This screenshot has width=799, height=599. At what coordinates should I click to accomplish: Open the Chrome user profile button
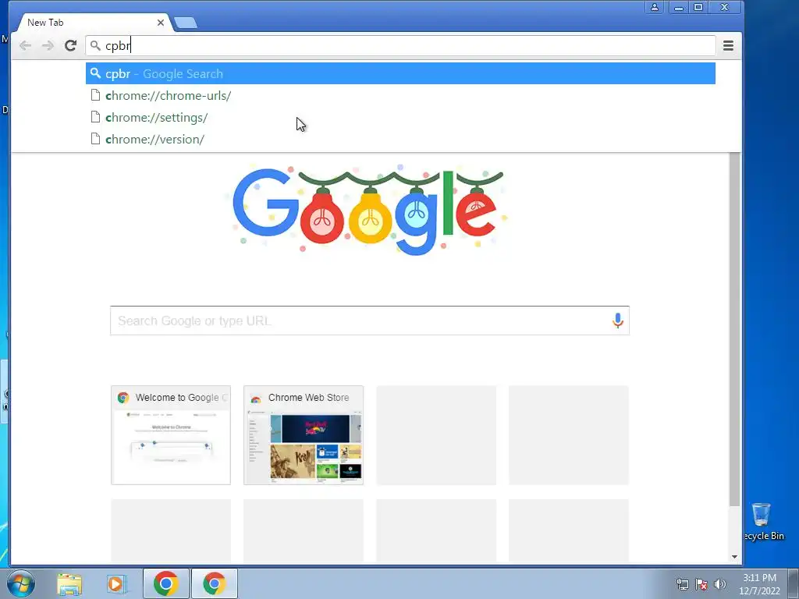[655, 7]
